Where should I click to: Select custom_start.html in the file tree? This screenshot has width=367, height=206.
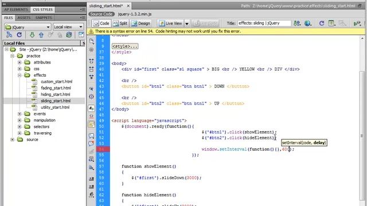(56, 81)
